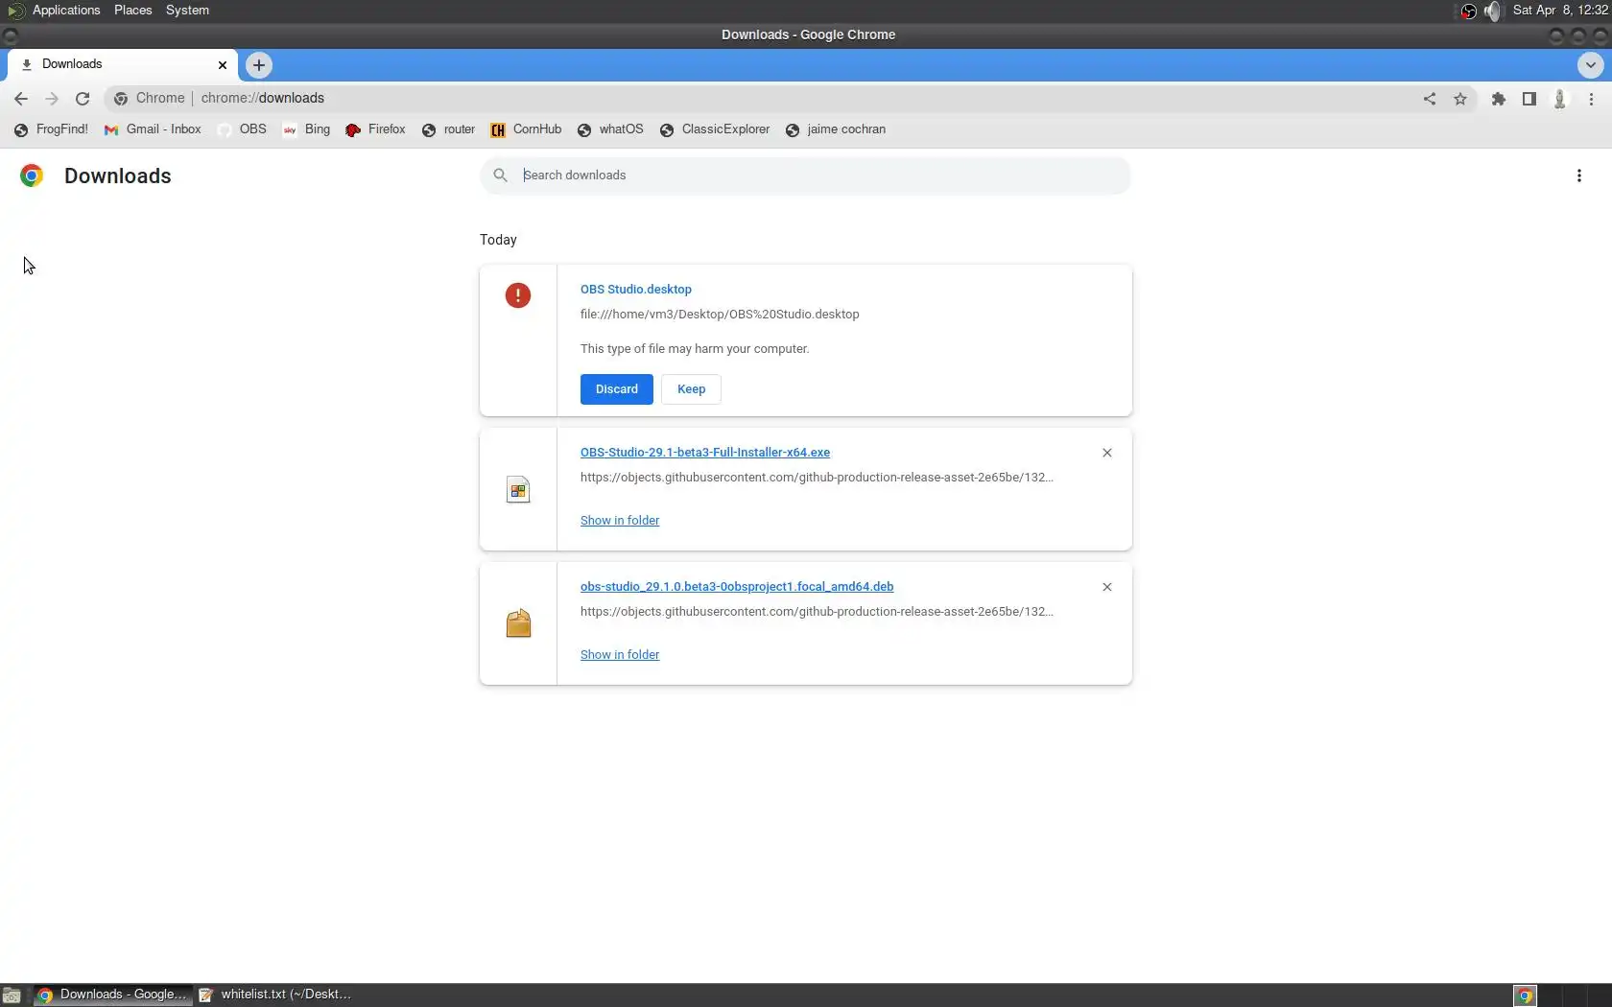1612x1007 pixels.
Task: Switch to Downloads - Google Chrome taskbar window
Action: tap(112, 995)
